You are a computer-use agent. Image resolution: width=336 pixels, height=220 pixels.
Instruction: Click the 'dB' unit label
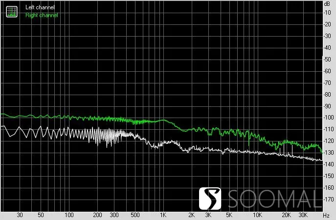tap(327, 3)
